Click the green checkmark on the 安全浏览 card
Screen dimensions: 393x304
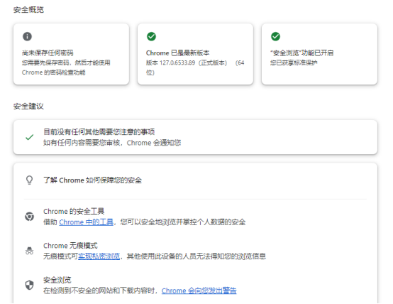click(x=275, y=36)
